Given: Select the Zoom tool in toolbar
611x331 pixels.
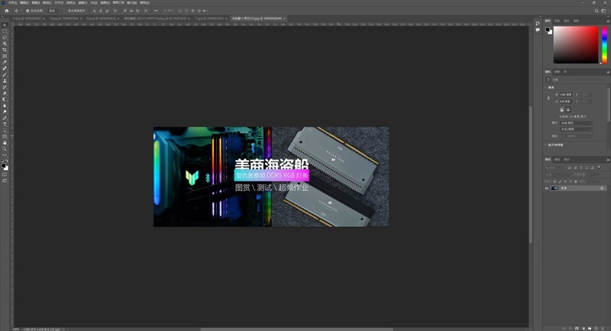Looking at the screenshot, I should pyautogui.click(x=5, y=149).
